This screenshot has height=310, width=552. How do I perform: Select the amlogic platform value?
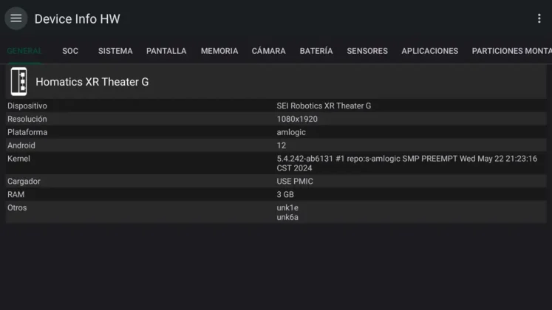pos(291,132)
